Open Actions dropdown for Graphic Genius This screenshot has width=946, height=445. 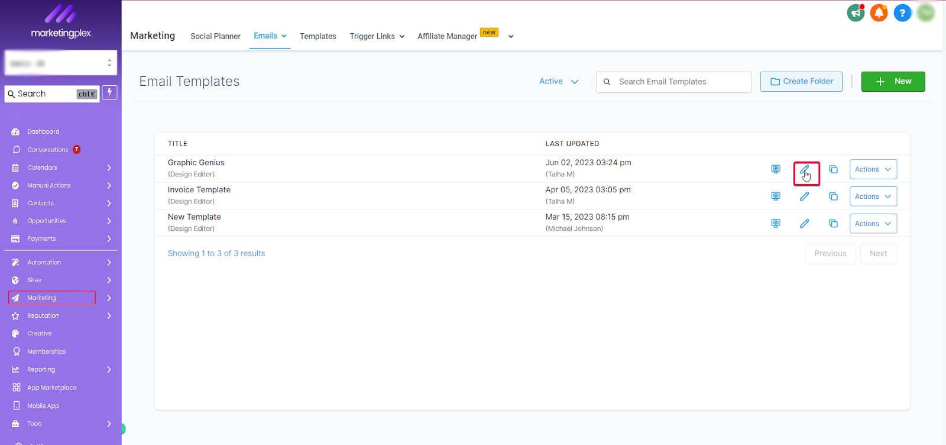point(873,169)
